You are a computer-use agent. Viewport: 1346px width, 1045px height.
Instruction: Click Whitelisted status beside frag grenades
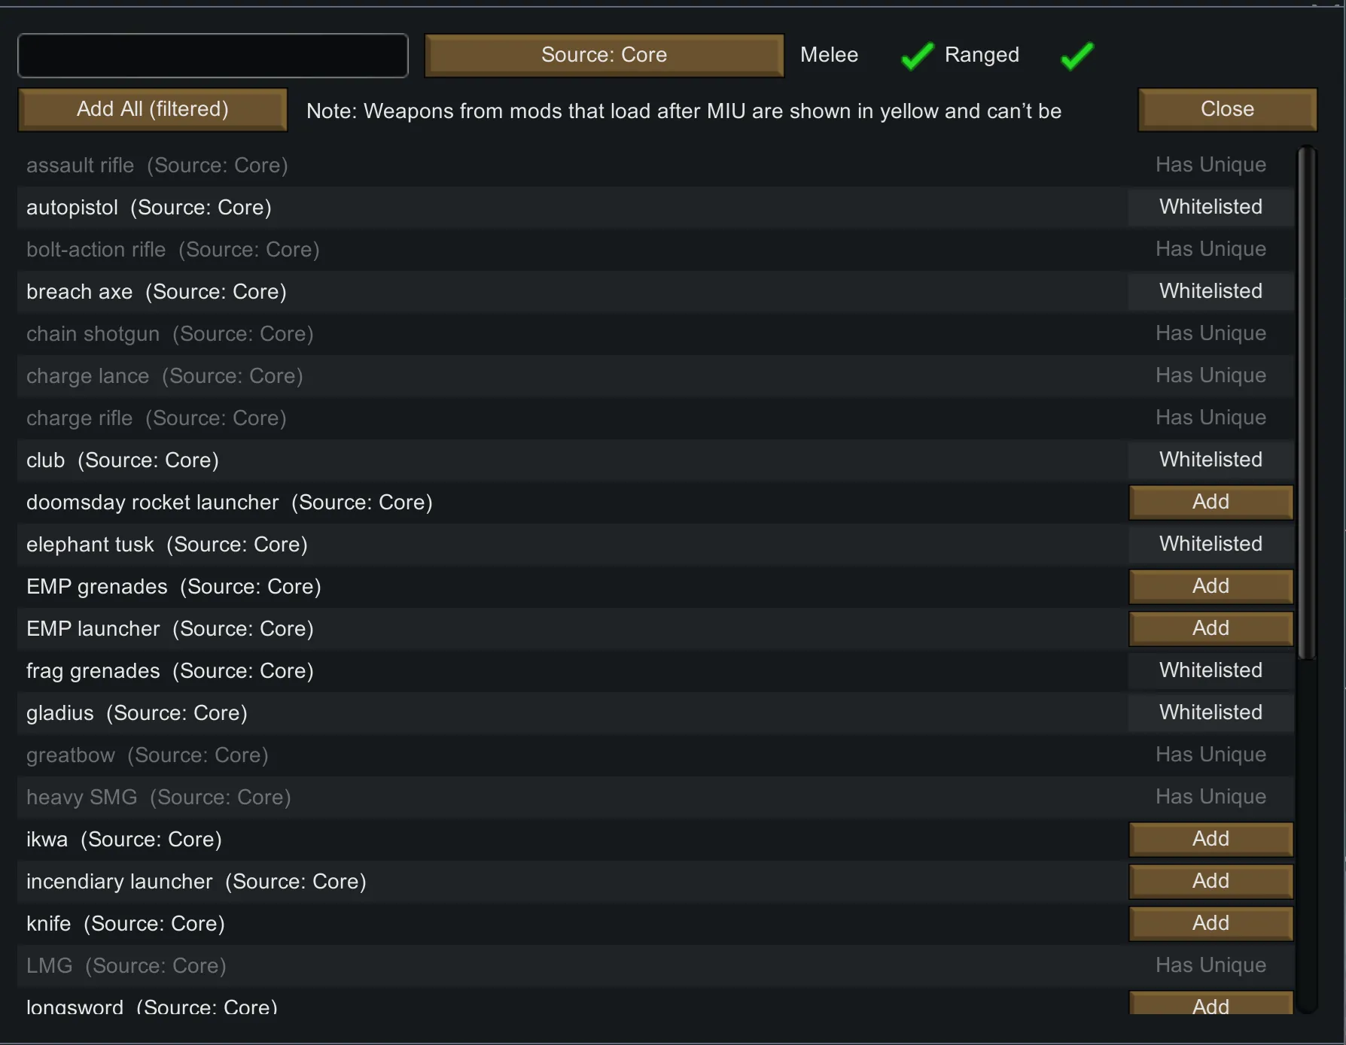tap(1210, 670)
